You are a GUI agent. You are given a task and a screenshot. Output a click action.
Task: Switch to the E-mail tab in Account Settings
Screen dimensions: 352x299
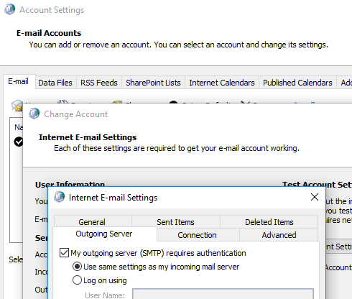coord(19,81)
